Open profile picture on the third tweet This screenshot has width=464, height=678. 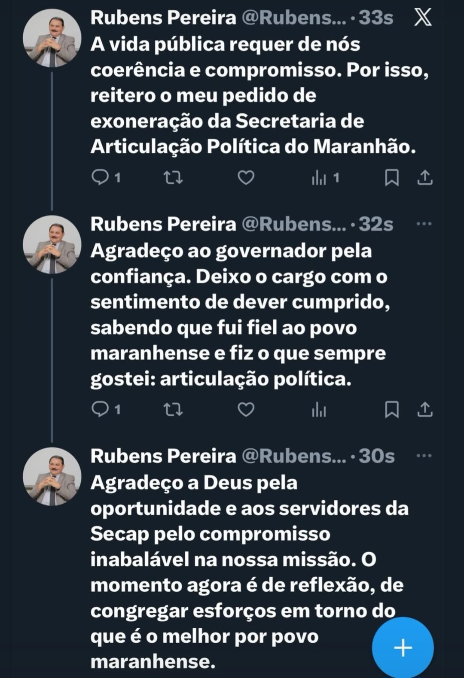coord(52,477)
